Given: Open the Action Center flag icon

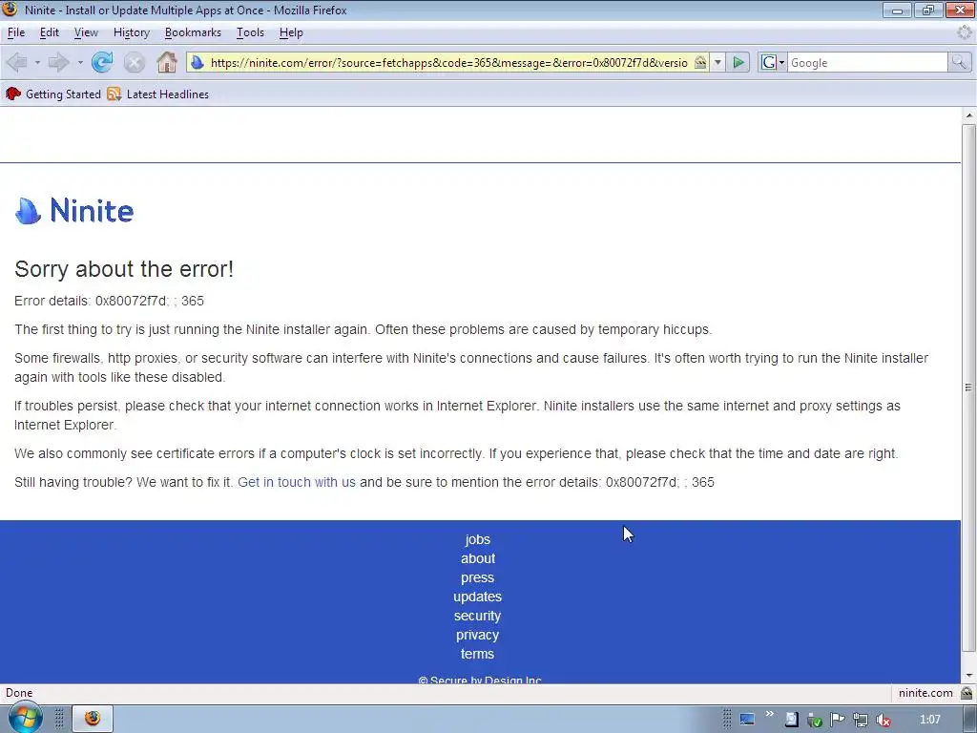Looking at the screenshot, I should pos(838,720).
